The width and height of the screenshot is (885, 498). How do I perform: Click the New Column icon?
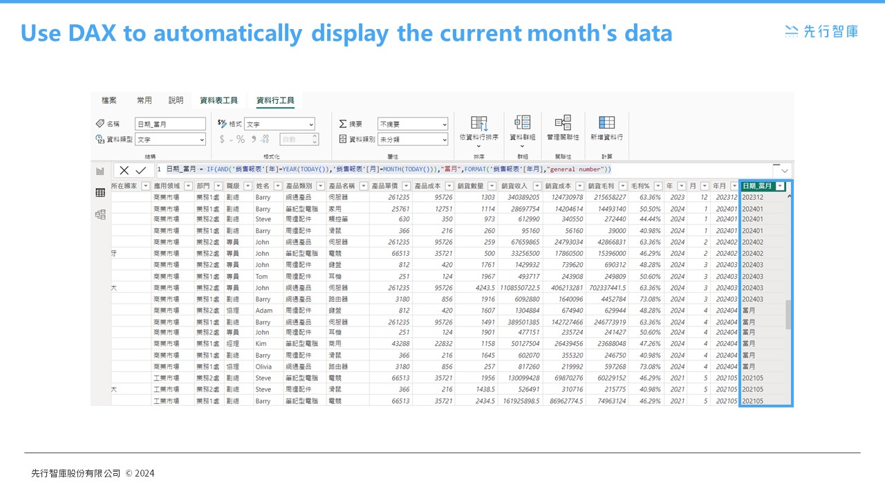pos(606,124)
